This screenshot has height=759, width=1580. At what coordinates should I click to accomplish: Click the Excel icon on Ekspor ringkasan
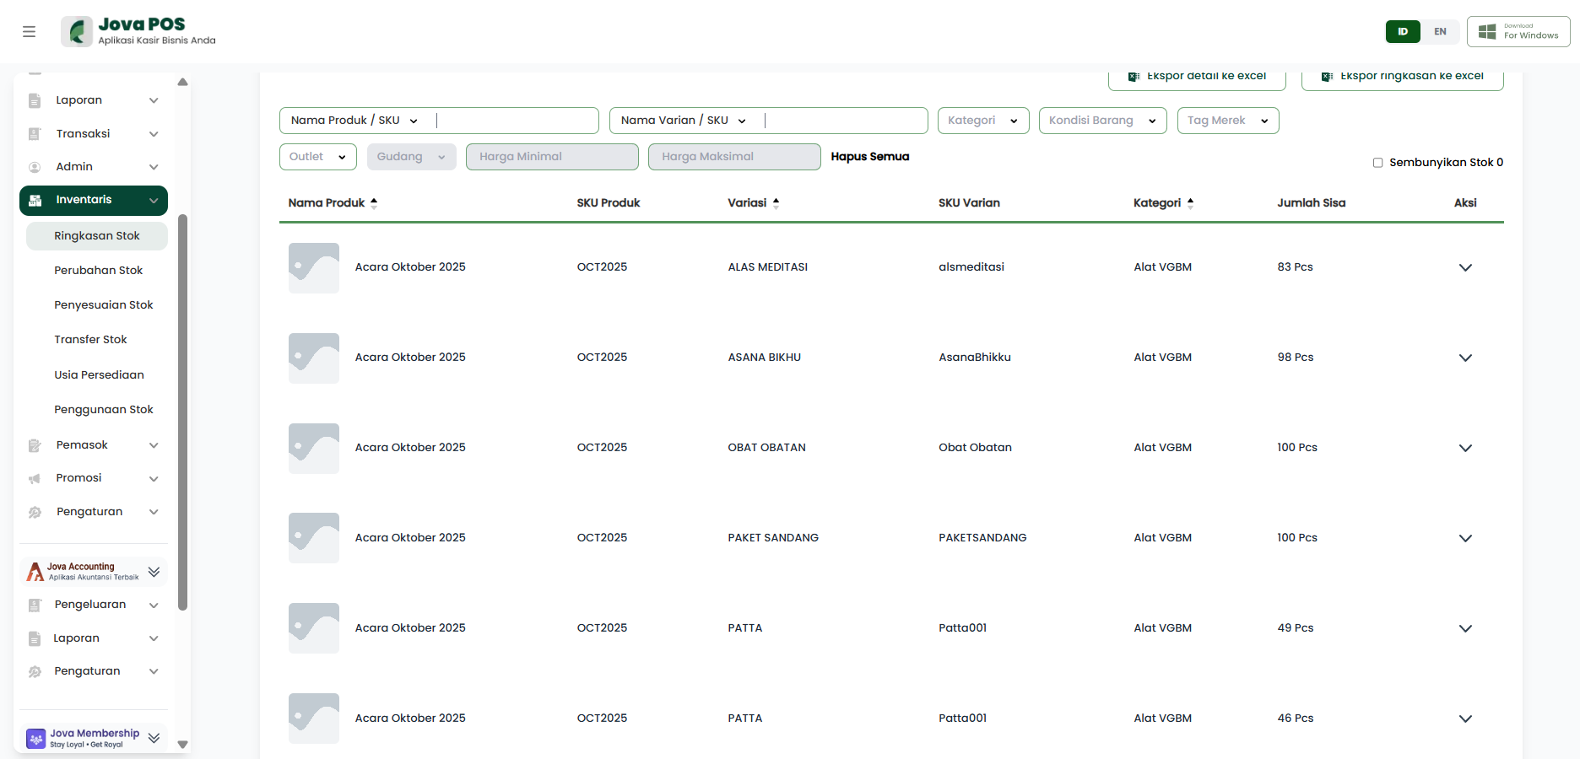click(1327, 77)
